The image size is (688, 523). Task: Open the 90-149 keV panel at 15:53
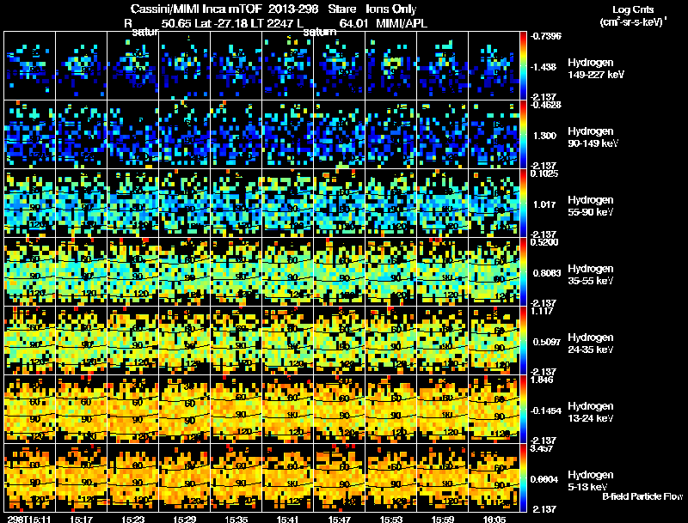pyautogui.click(x=390, y=135)
